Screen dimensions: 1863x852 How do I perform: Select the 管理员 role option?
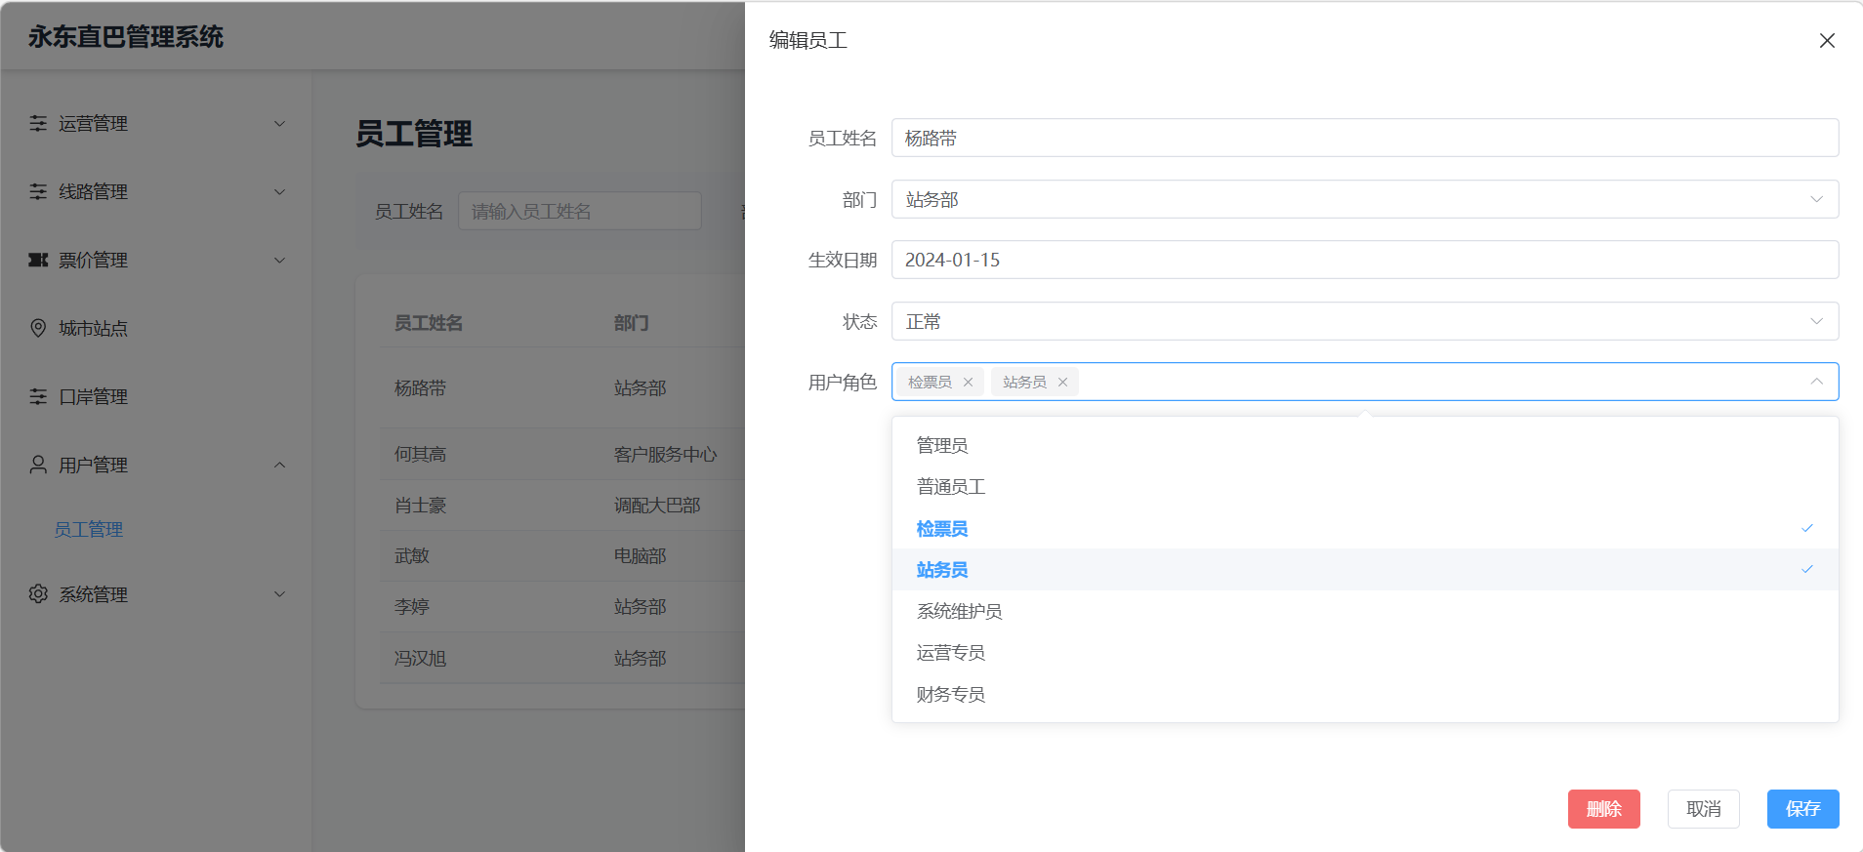point(942,446)
